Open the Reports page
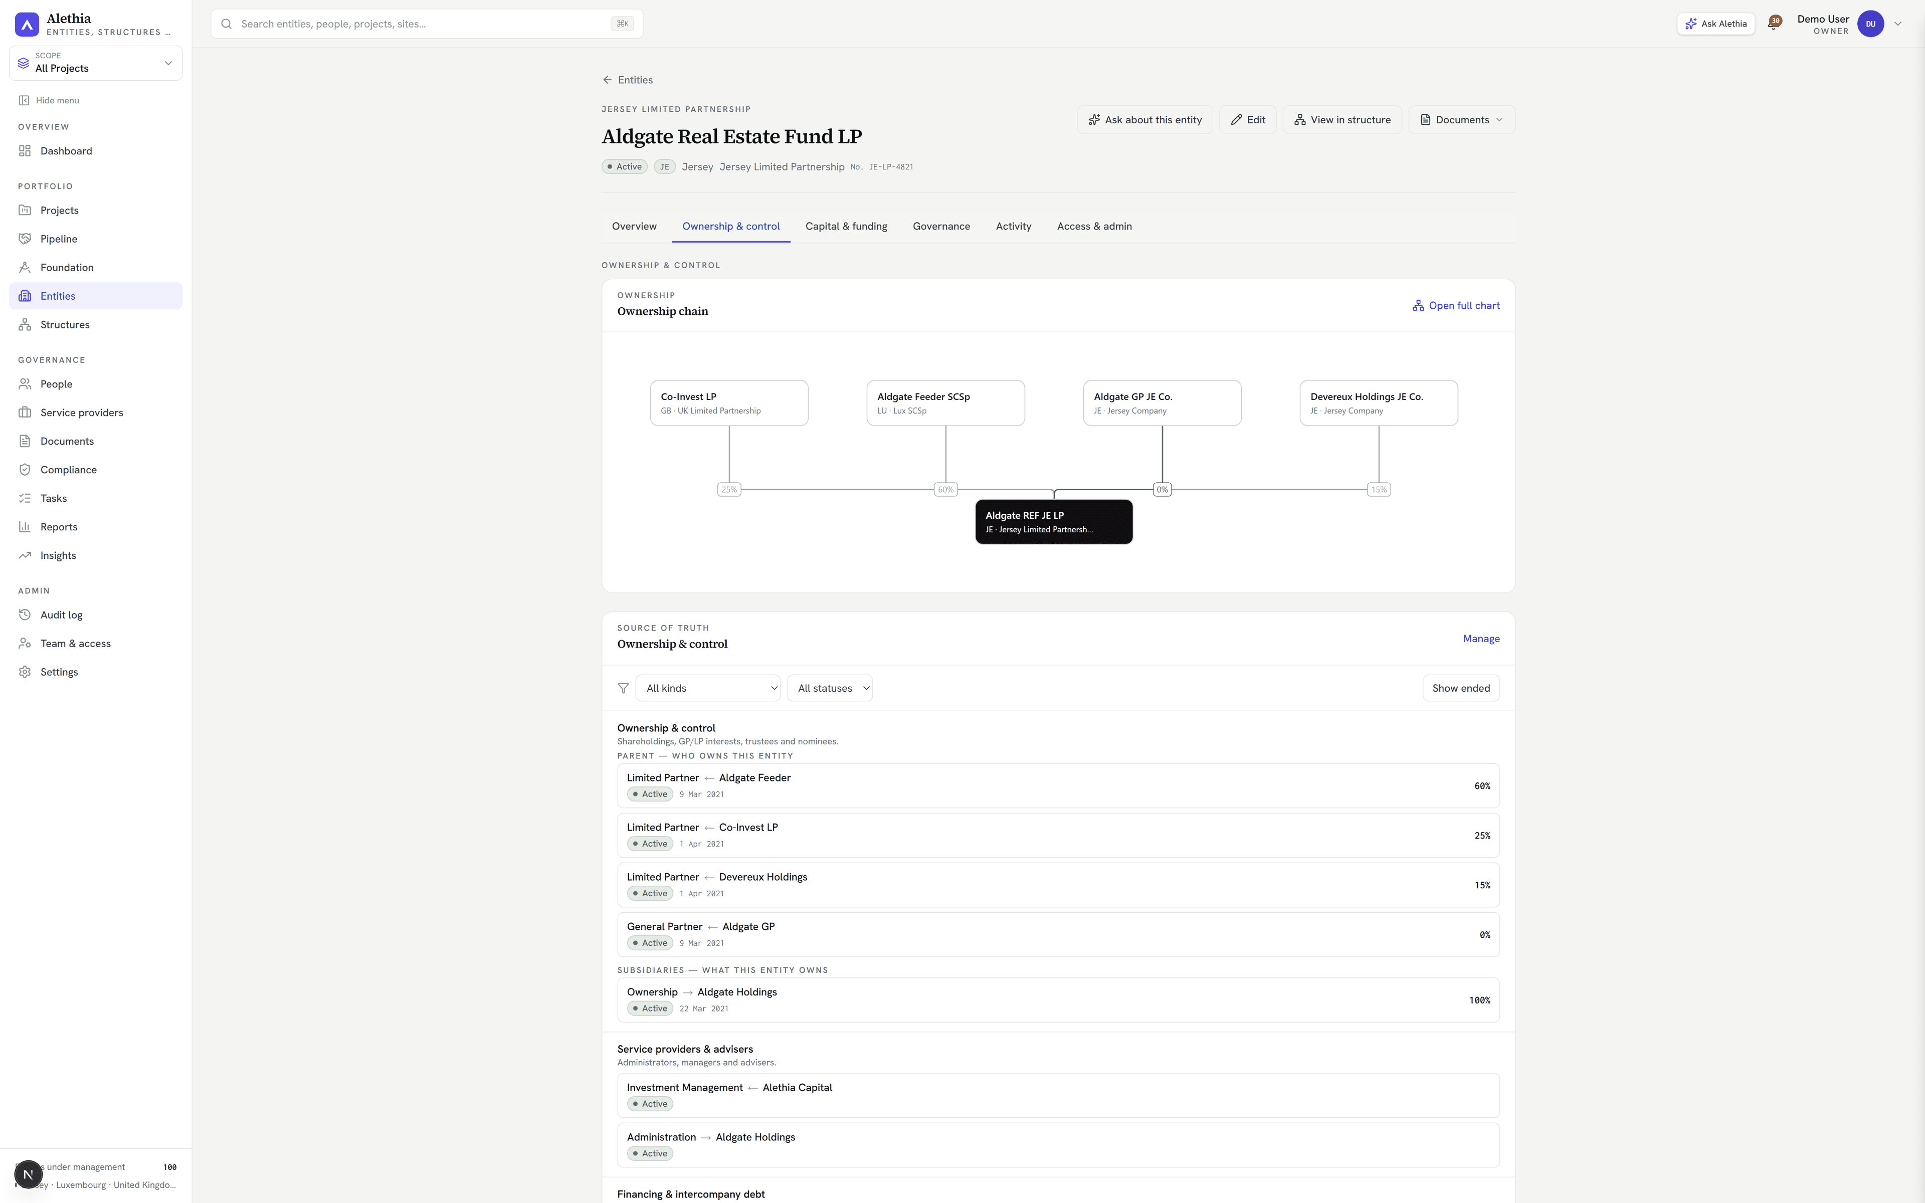The image size is (1925, 1203). 95,527
